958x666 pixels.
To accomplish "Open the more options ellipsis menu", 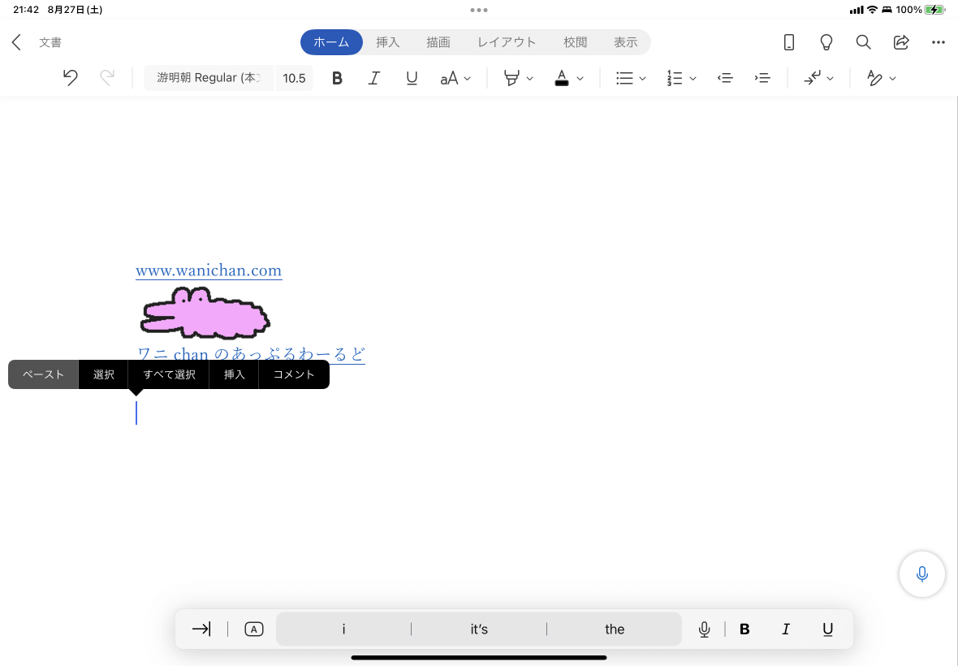I will pyautogui.click(x=939, y=42).
